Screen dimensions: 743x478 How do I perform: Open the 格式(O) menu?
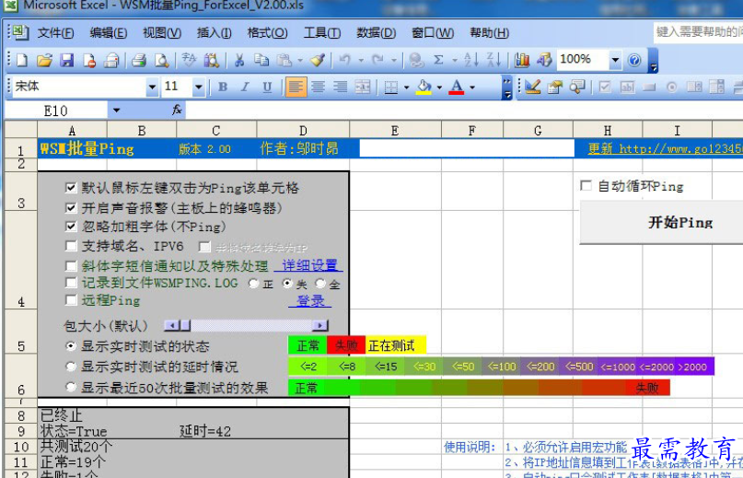coord(267,33)
